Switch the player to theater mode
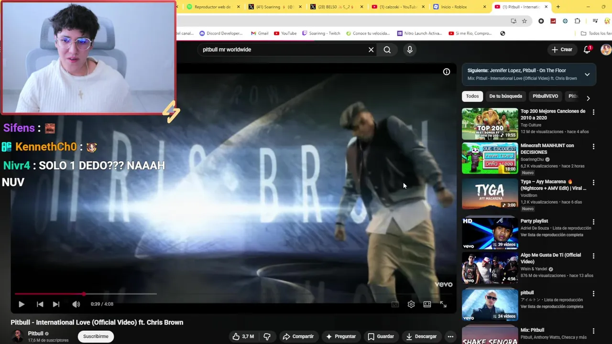 point(427,304)
